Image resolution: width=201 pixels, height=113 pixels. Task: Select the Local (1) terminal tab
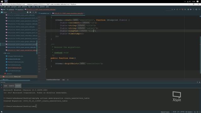11,86
